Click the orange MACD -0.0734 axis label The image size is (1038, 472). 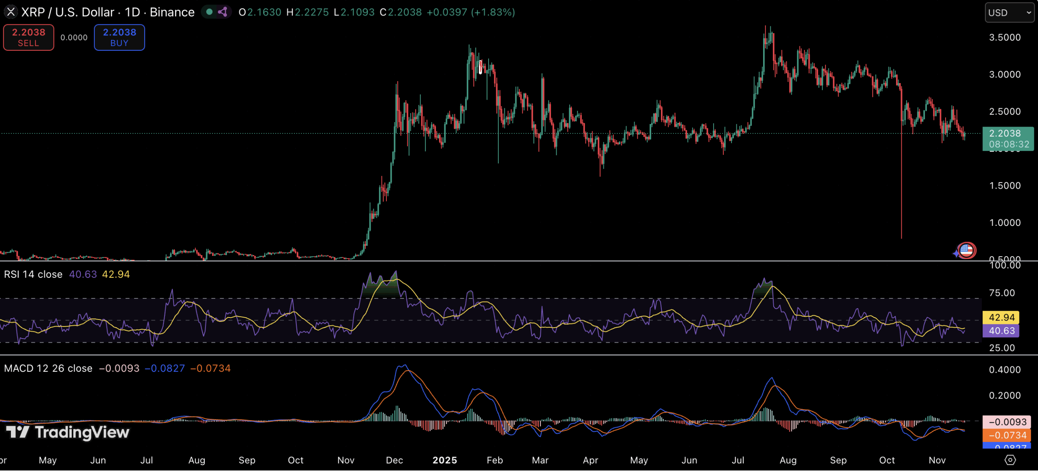(1007, 436)
